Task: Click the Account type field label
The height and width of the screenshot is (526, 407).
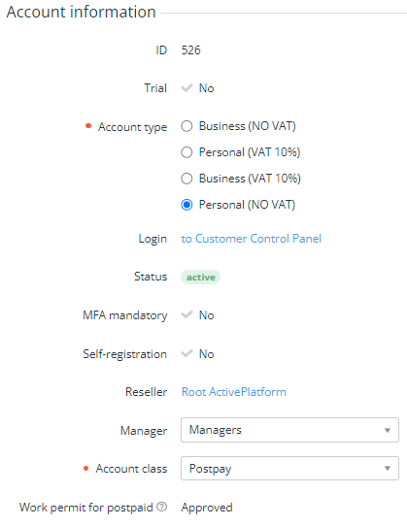Action: coord(132,127)
